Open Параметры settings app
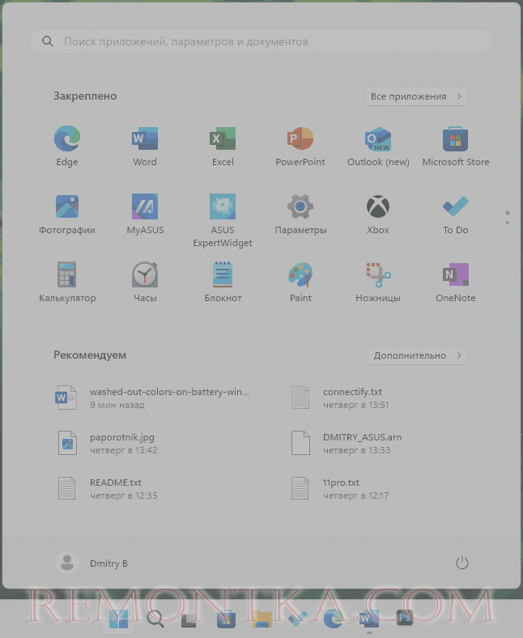This screenshot has height=638, width=523. point(300,215)
